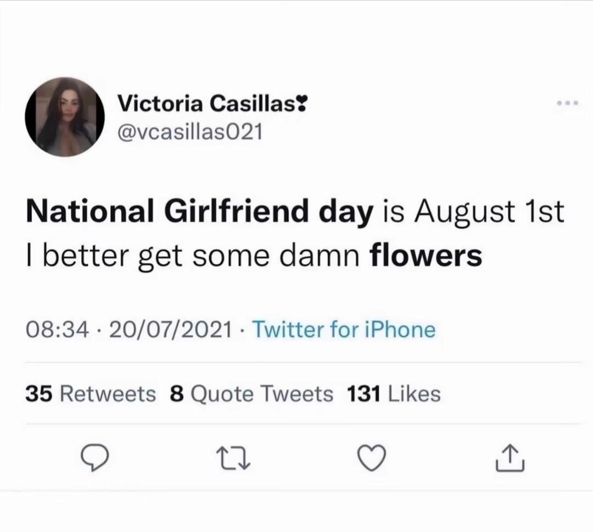Viewport: 593px width, 532px height.
Task: Open the three-dot more options menu
Action: click(x=567, y=103)
